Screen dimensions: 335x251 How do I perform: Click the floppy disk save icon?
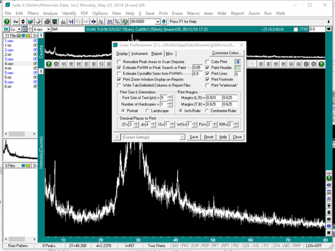(55, 21)
